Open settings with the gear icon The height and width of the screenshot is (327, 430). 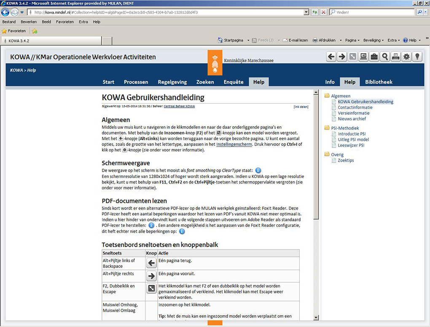(406, 57)
